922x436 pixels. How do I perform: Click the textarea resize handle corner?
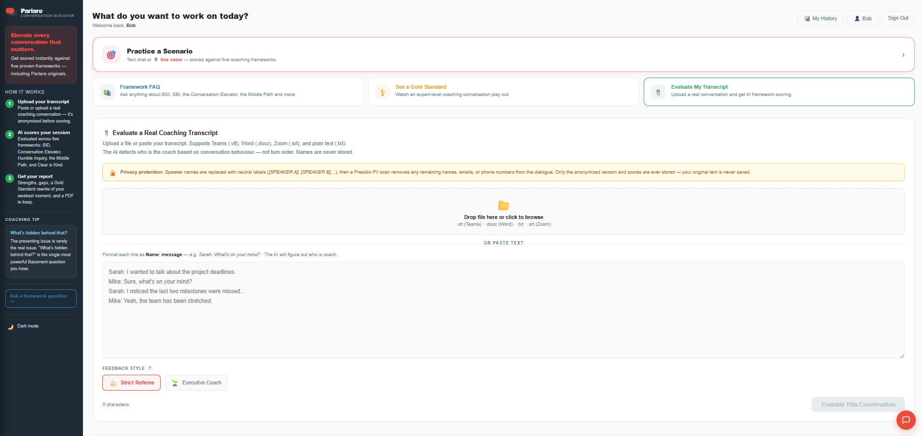pyautogui.click(x=901, y=355)
